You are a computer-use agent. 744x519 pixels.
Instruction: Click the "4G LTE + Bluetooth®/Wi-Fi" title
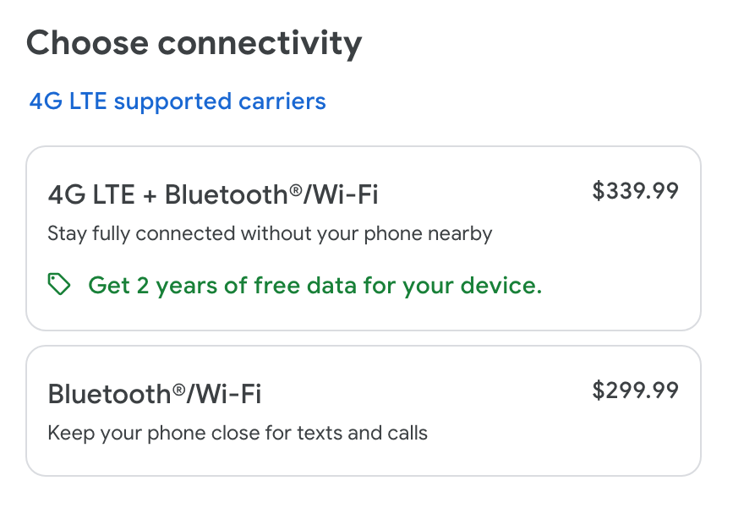213,195
